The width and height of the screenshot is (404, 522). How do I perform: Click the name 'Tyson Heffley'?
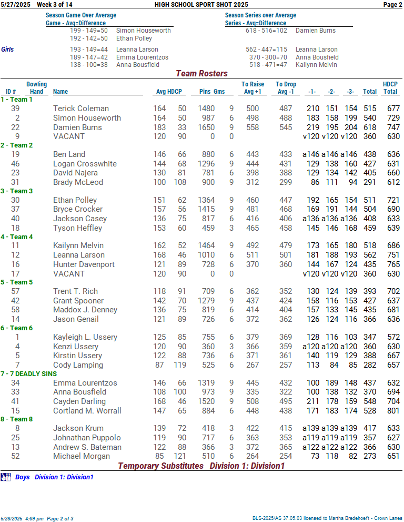tap(77, 228)
